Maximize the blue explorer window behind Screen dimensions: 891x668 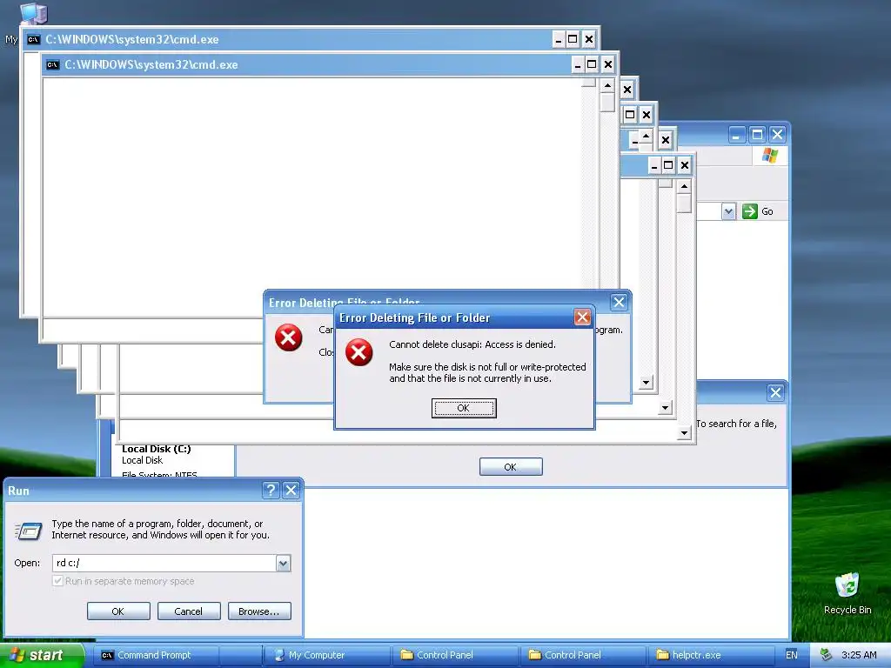[x=757, y=135]
